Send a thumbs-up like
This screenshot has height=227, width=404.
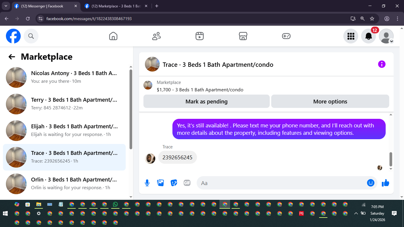385,183
